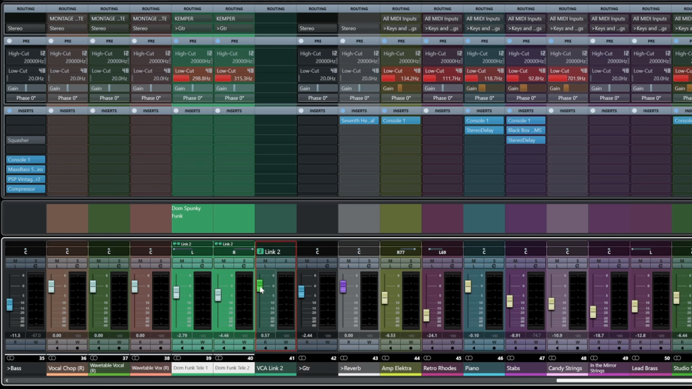Viewport: 692px width, 389px height.
Task: Open All MIDI Inputs selector on Amp Elektra
Action: click(400, 19)
